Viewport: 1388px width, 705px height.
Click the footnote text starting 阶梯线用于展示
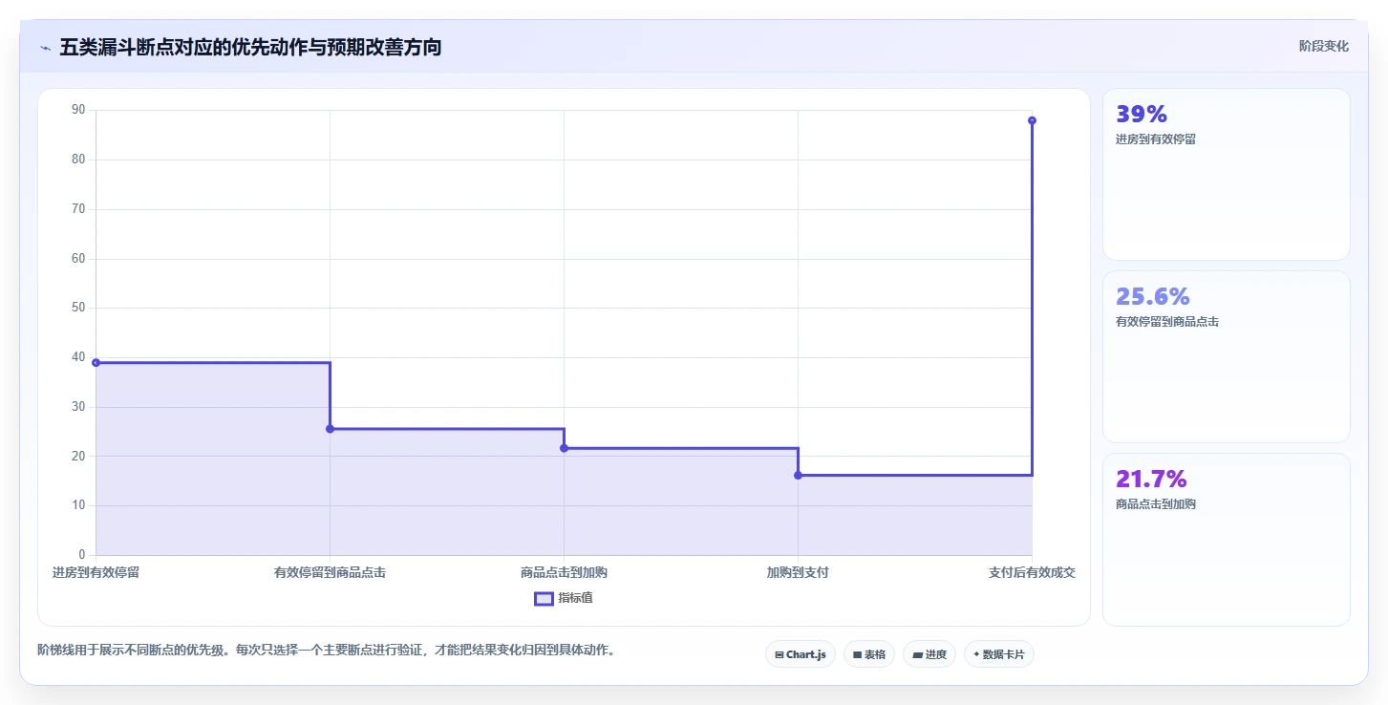click(x=326, y=651)
